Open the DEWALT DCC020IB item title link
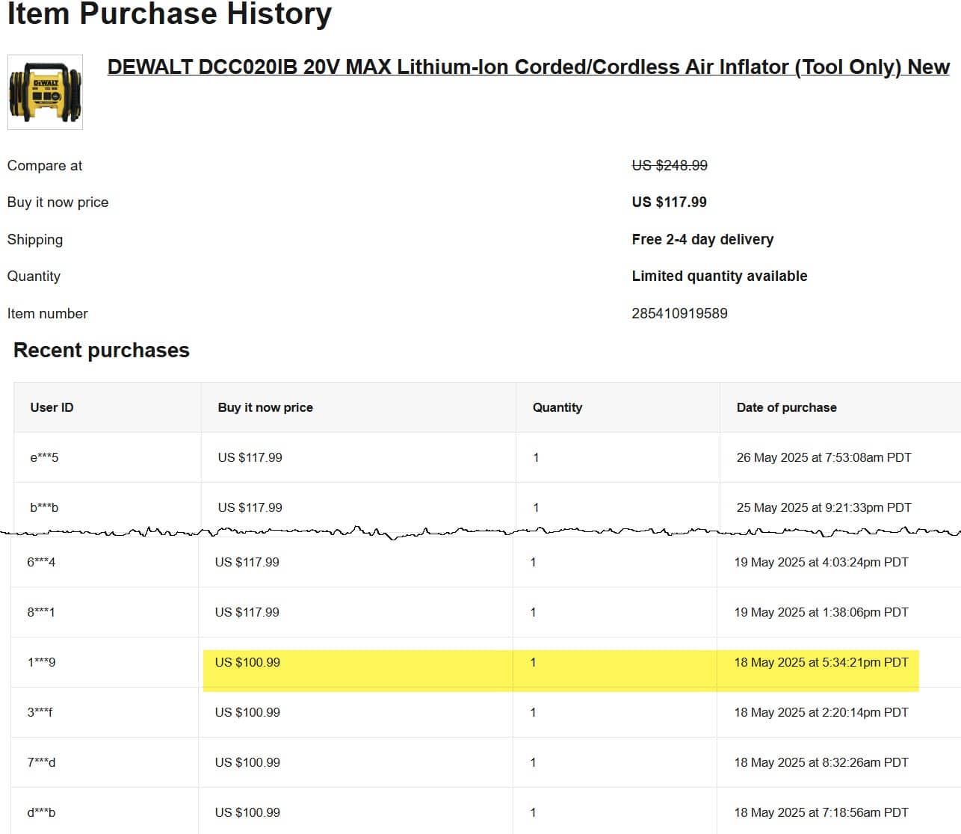 [x=528, y=67]
